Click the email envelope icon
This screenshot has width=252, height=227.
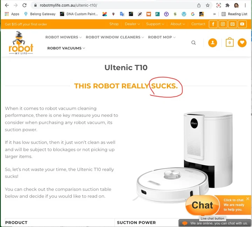click(232, 24)
